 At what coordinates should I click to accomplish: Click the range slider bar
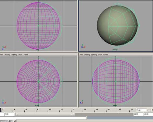pos(45,114)
